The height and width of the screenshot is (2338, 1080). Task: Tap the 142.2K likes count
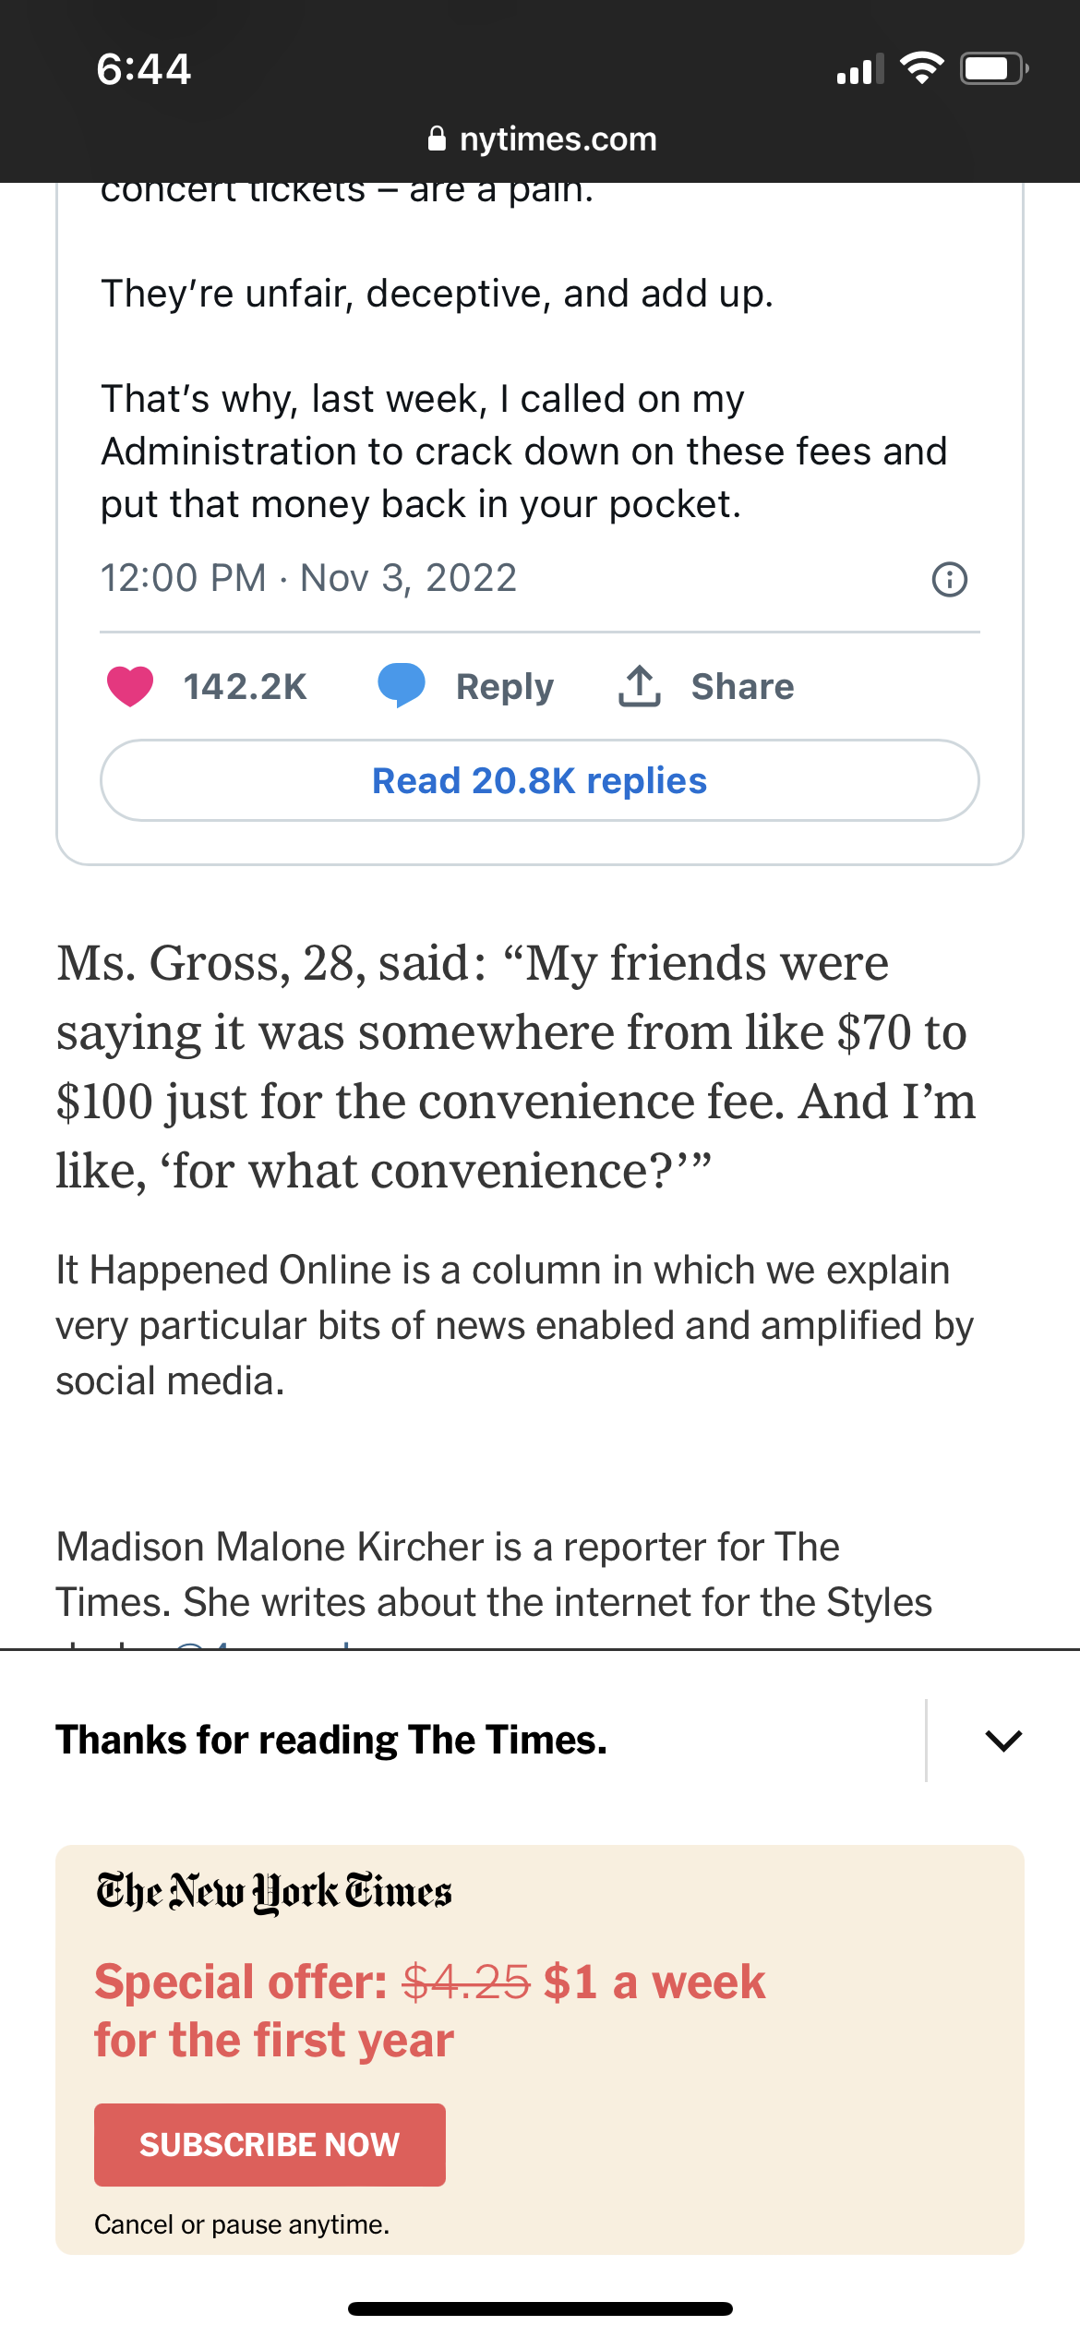point(245,687)
